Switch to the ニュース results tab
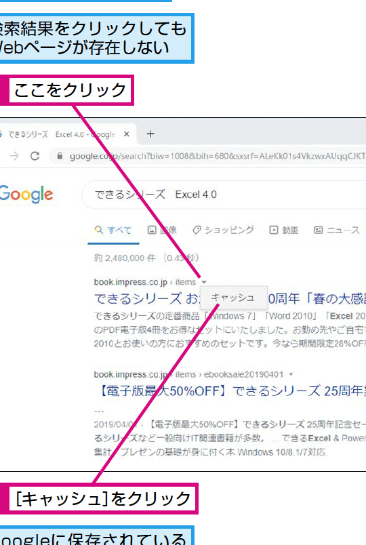This screenshot has width=366, height=545. click(337, 230)
